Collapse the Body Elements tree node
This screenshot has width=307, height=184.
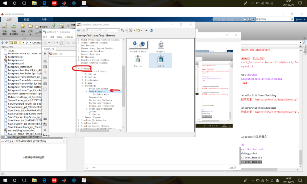point(86,91)
